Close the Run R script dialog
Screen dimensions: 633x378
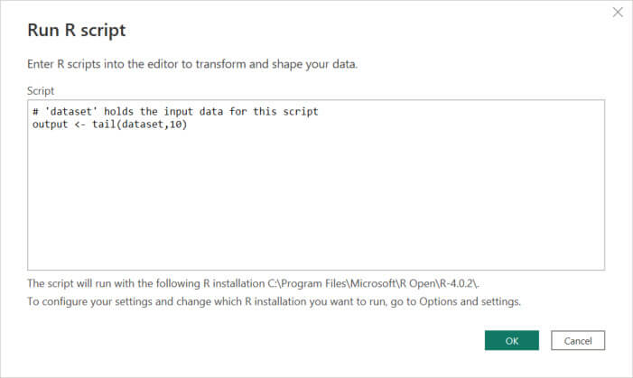[x=618, y=13]
